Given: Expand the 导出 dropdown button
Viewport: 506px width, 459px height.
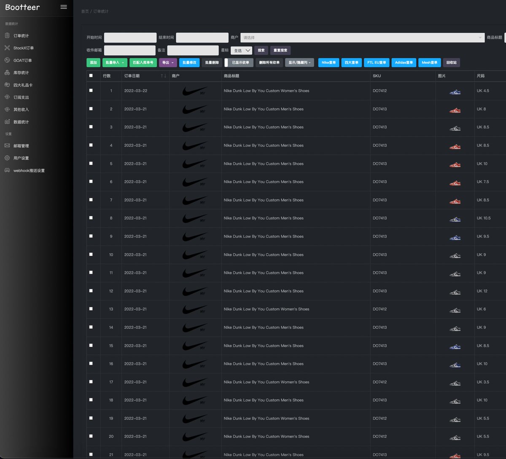Looking at the screenshot, I should click(x=168, y=62).
